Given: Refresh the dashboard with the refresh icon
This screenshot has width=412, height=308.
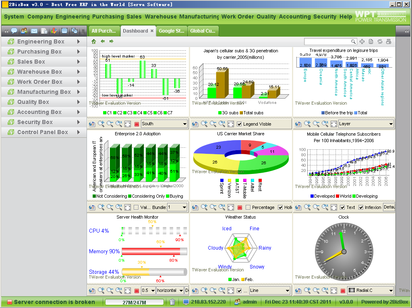Looking at the screenshot, I should click(x=380, y=41).
